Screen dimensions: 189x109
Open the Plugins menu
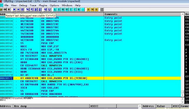tap(43, 5)
